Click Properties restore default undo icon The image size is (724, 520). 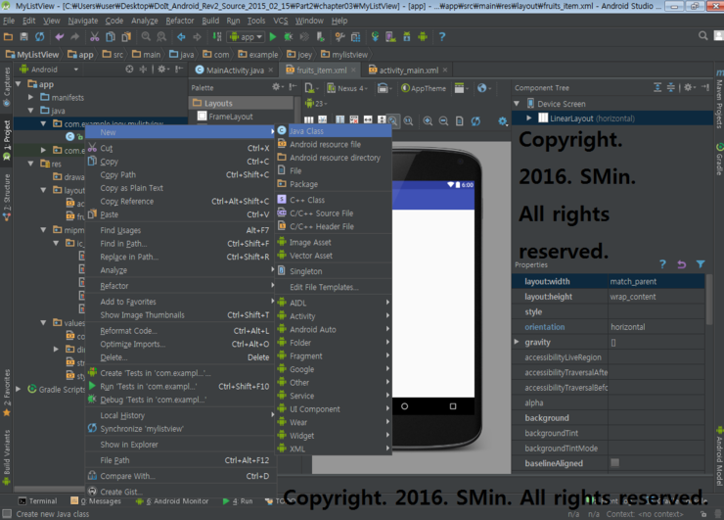pos(682,264)
